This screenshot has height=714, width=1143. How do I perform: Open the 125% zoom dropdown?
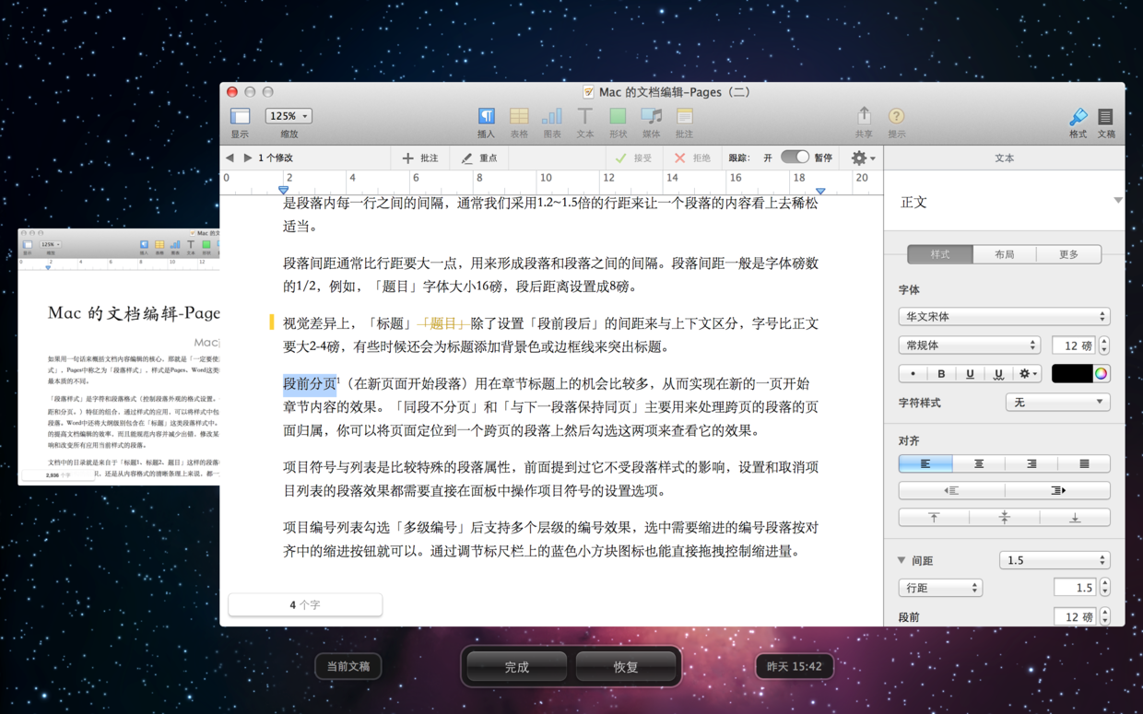click(x=289, y=116)
